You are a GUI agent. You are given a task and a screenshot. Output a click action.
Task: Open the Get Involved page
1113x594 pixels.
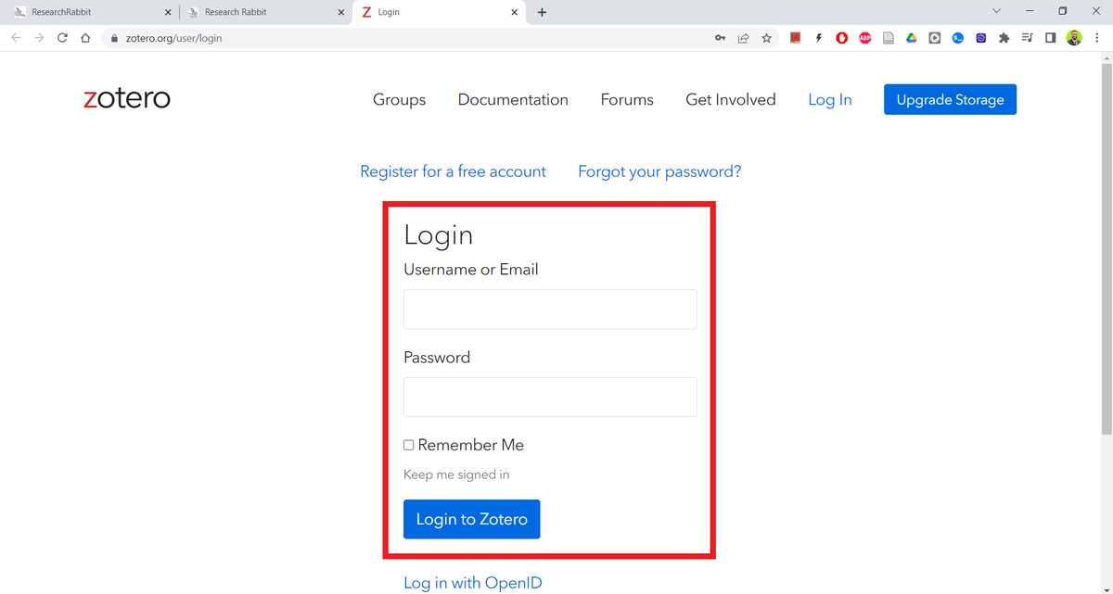click(x=731, y=99)
